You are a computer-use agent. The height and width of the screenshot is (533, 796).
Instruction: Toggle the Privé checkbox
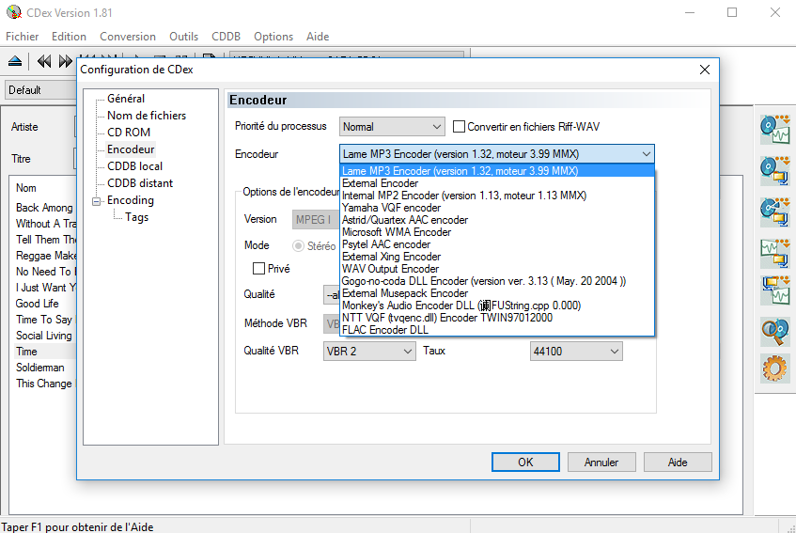click(258, 269)
